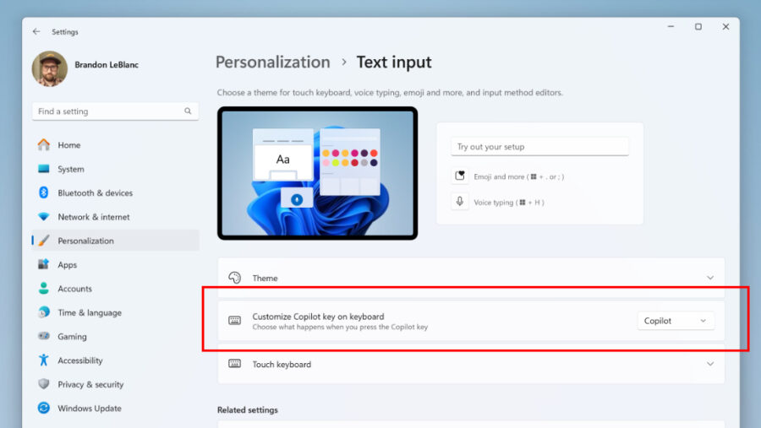Click the Accounts person icon
Image resolution: width=761 pixels, height=428 pixels.
coord(44,289)
